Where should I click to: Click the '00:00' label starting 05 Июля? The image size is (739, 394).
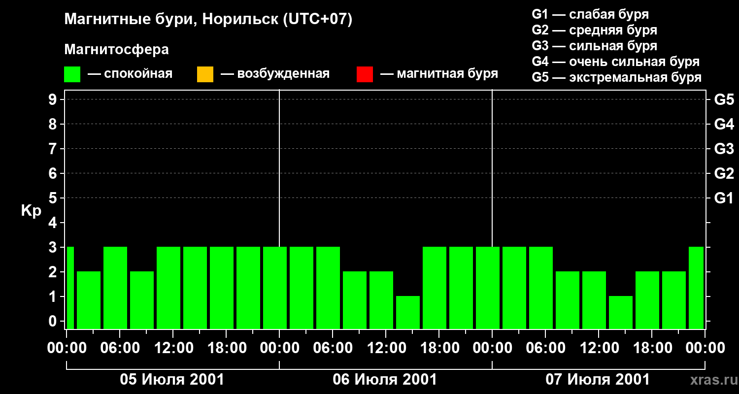(x=67, y=348)
